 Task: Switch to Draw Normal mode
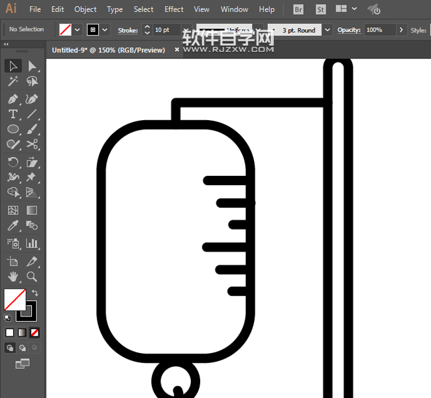(x=10, y=348)
